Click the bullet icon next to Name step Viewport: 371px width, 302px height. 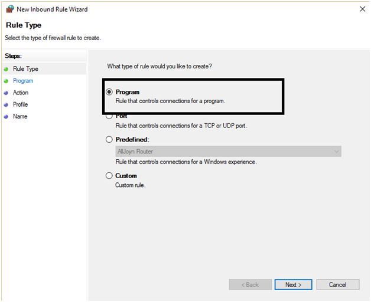pos(6,117)
